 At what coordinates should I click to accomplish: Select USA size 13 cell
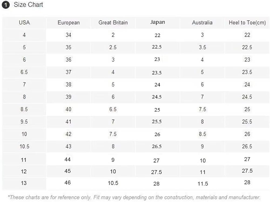24,183
